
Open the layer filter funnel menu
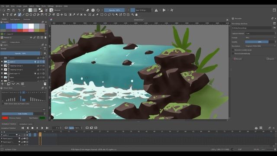45,49
